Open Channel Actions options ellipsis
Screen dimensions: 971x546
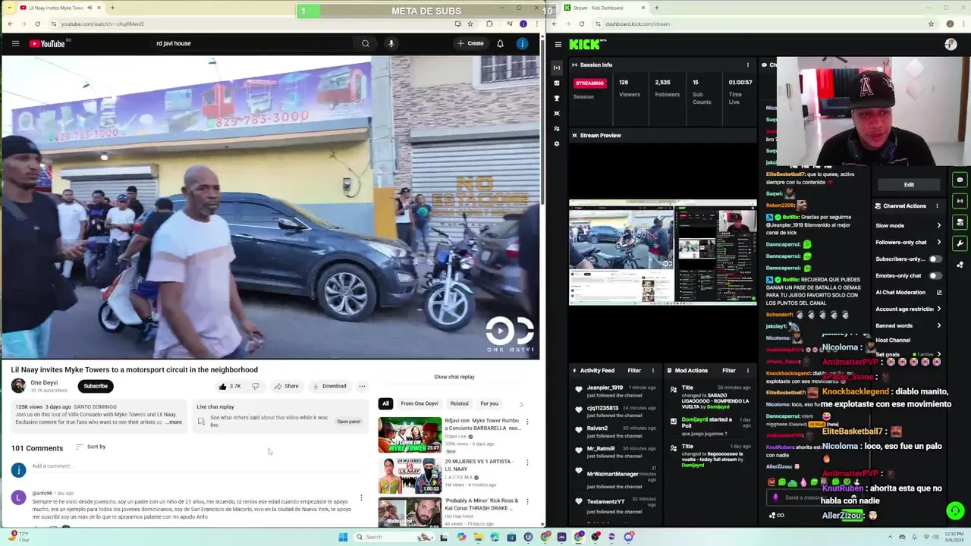coord(937,206)
